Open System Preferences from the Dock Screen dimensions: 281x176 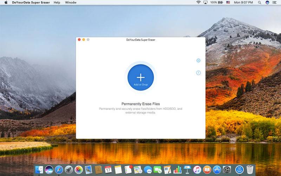(227, 170)
